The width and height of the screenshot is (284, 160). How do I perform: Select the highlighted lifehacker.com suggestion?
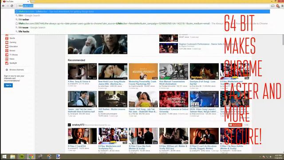[142, 12]
